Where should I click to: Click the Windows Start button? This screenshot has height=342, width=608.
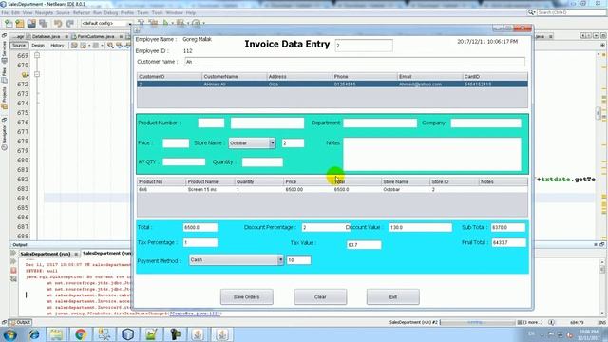[9, 334]
